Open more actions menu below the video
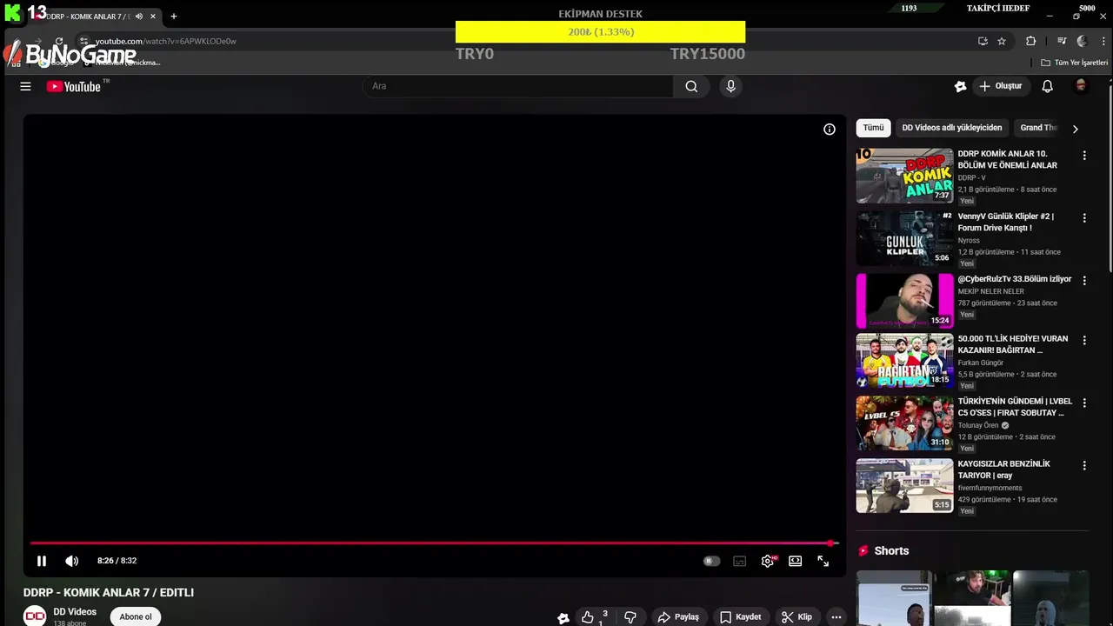Viewport: 1113px width, 626px height. (836, 616)
